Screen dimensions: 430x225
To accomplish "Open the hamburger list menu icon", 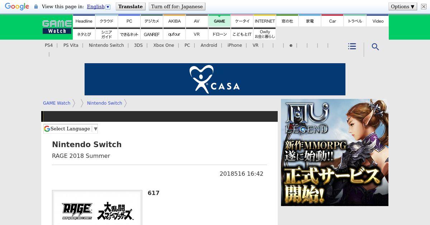I will [x=352, y=46].
